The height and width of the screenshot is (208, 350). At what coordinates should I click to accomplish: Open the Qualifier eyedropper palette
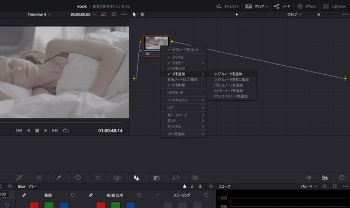(x=59, y=178)
